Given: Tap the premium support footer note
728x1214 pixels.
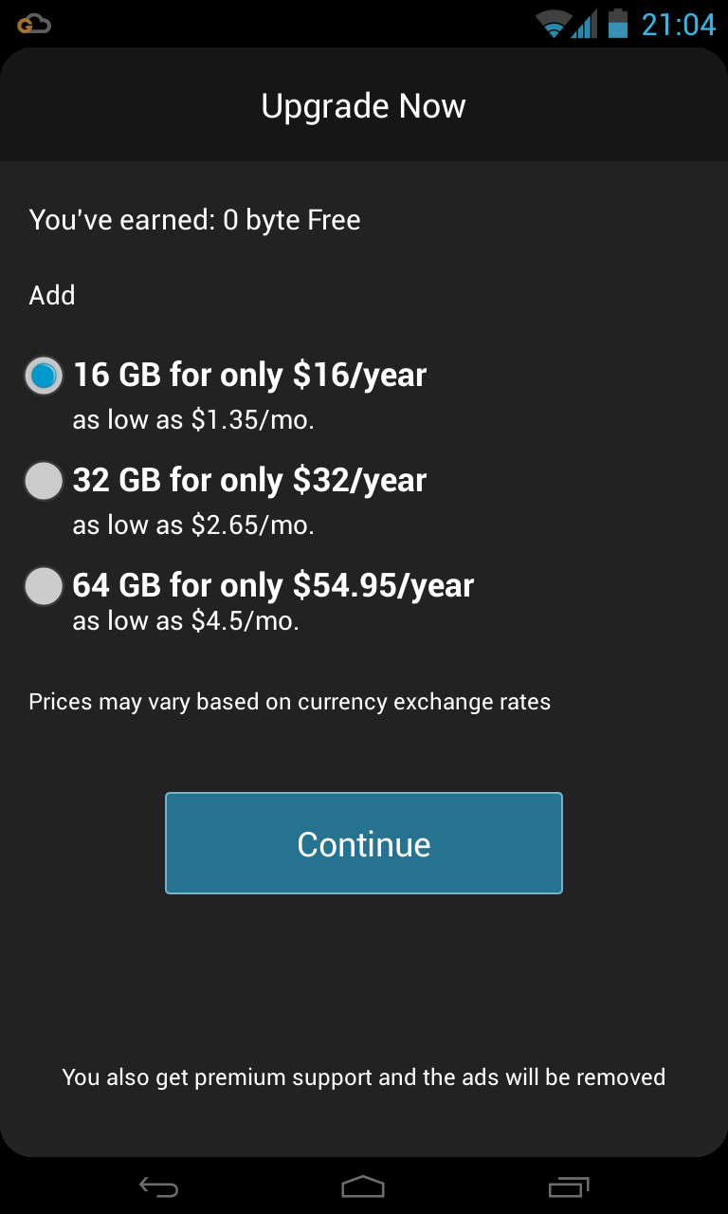Looking at the screenshot, I should (364, 1077).
